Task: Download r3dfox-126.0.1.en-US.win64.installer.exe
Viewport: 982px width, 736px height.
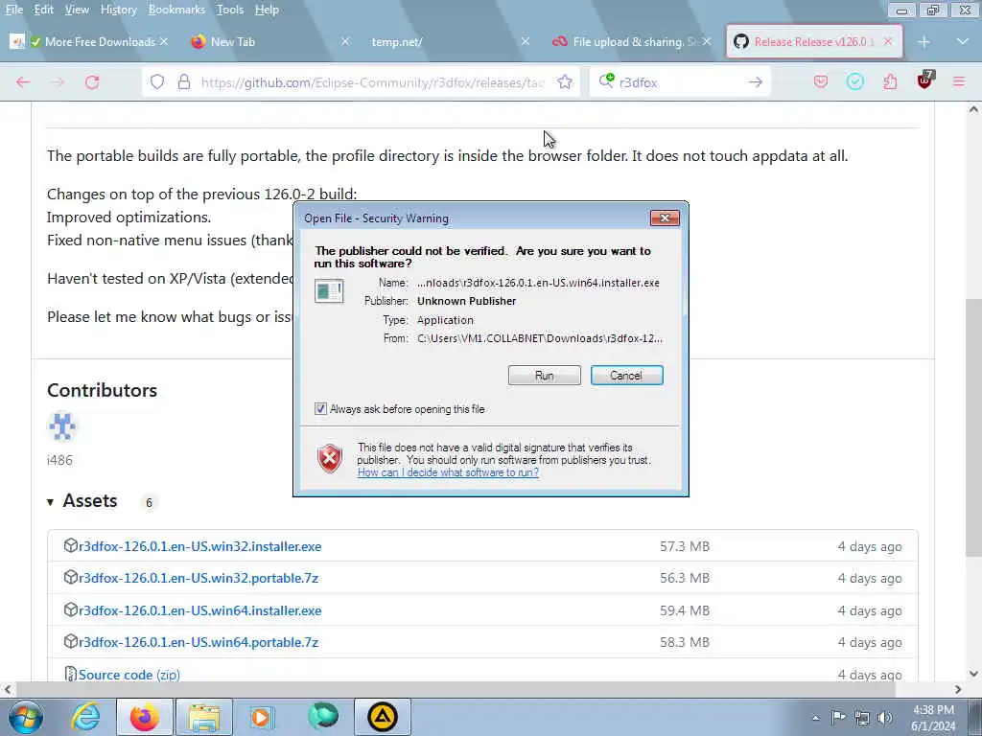Action: point(199,610)
